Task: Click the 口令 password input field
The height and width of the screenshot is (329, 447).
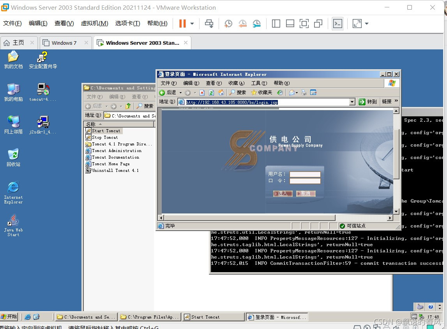Action: pos(305,181)
